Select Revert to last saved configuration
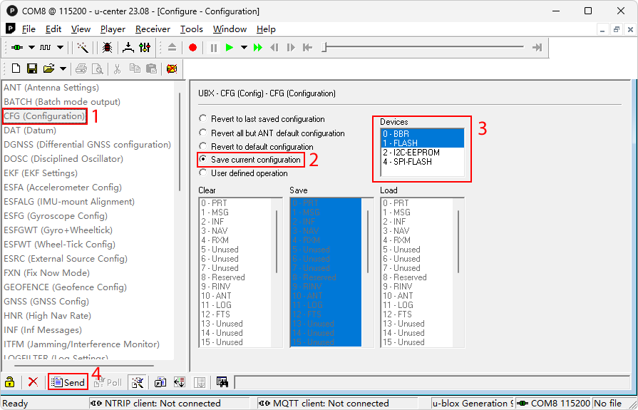The height and width of the screenshot is (410, 638). [204, 119]
